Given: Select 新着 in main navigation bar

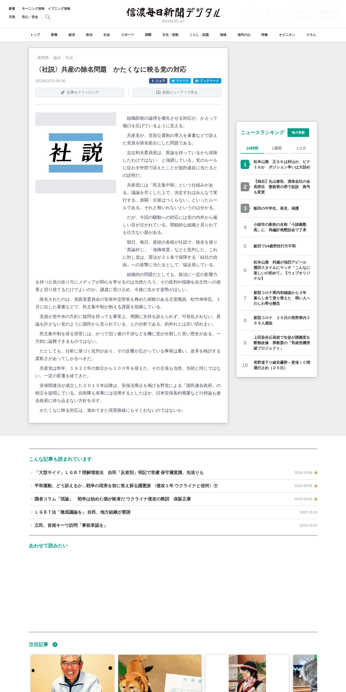Looking at the screenshot, I should tap(54, 35).
